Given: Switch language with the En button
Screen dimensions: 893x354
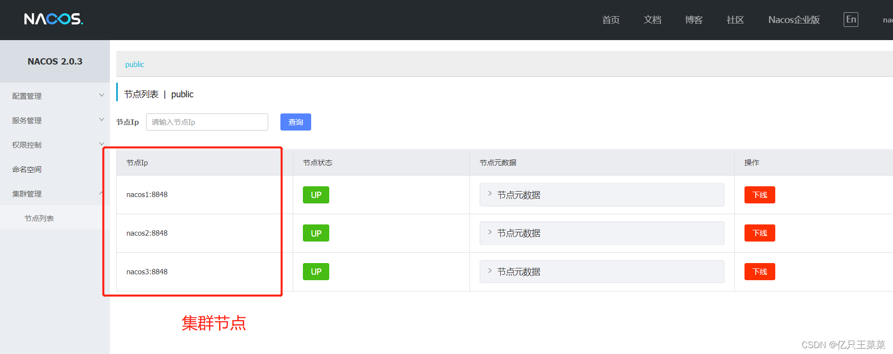Looking at the screenshot, I should 851,20.
